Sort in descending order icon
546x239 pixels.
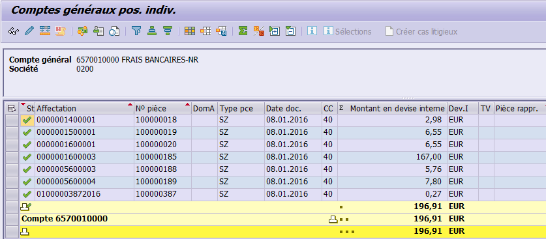168,31
